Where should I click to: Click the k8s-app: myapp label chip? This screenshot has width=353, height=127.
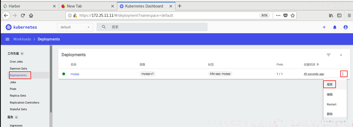pos(220,74)
